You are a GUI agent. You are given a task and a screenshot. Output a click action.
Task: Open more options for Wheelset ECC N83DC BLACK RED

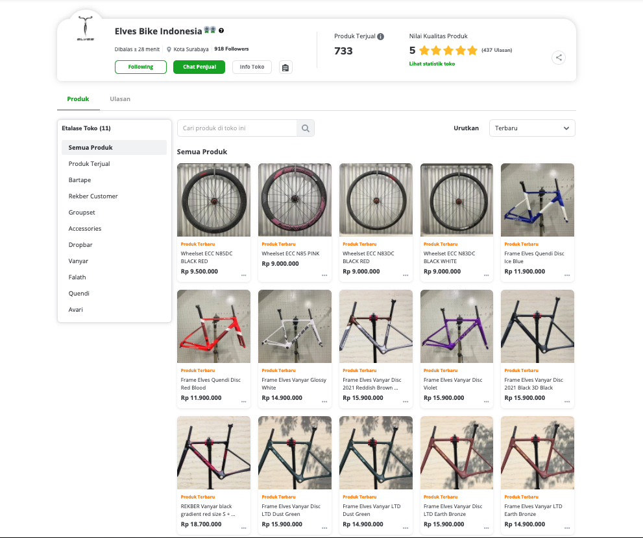tap(406, 275)
